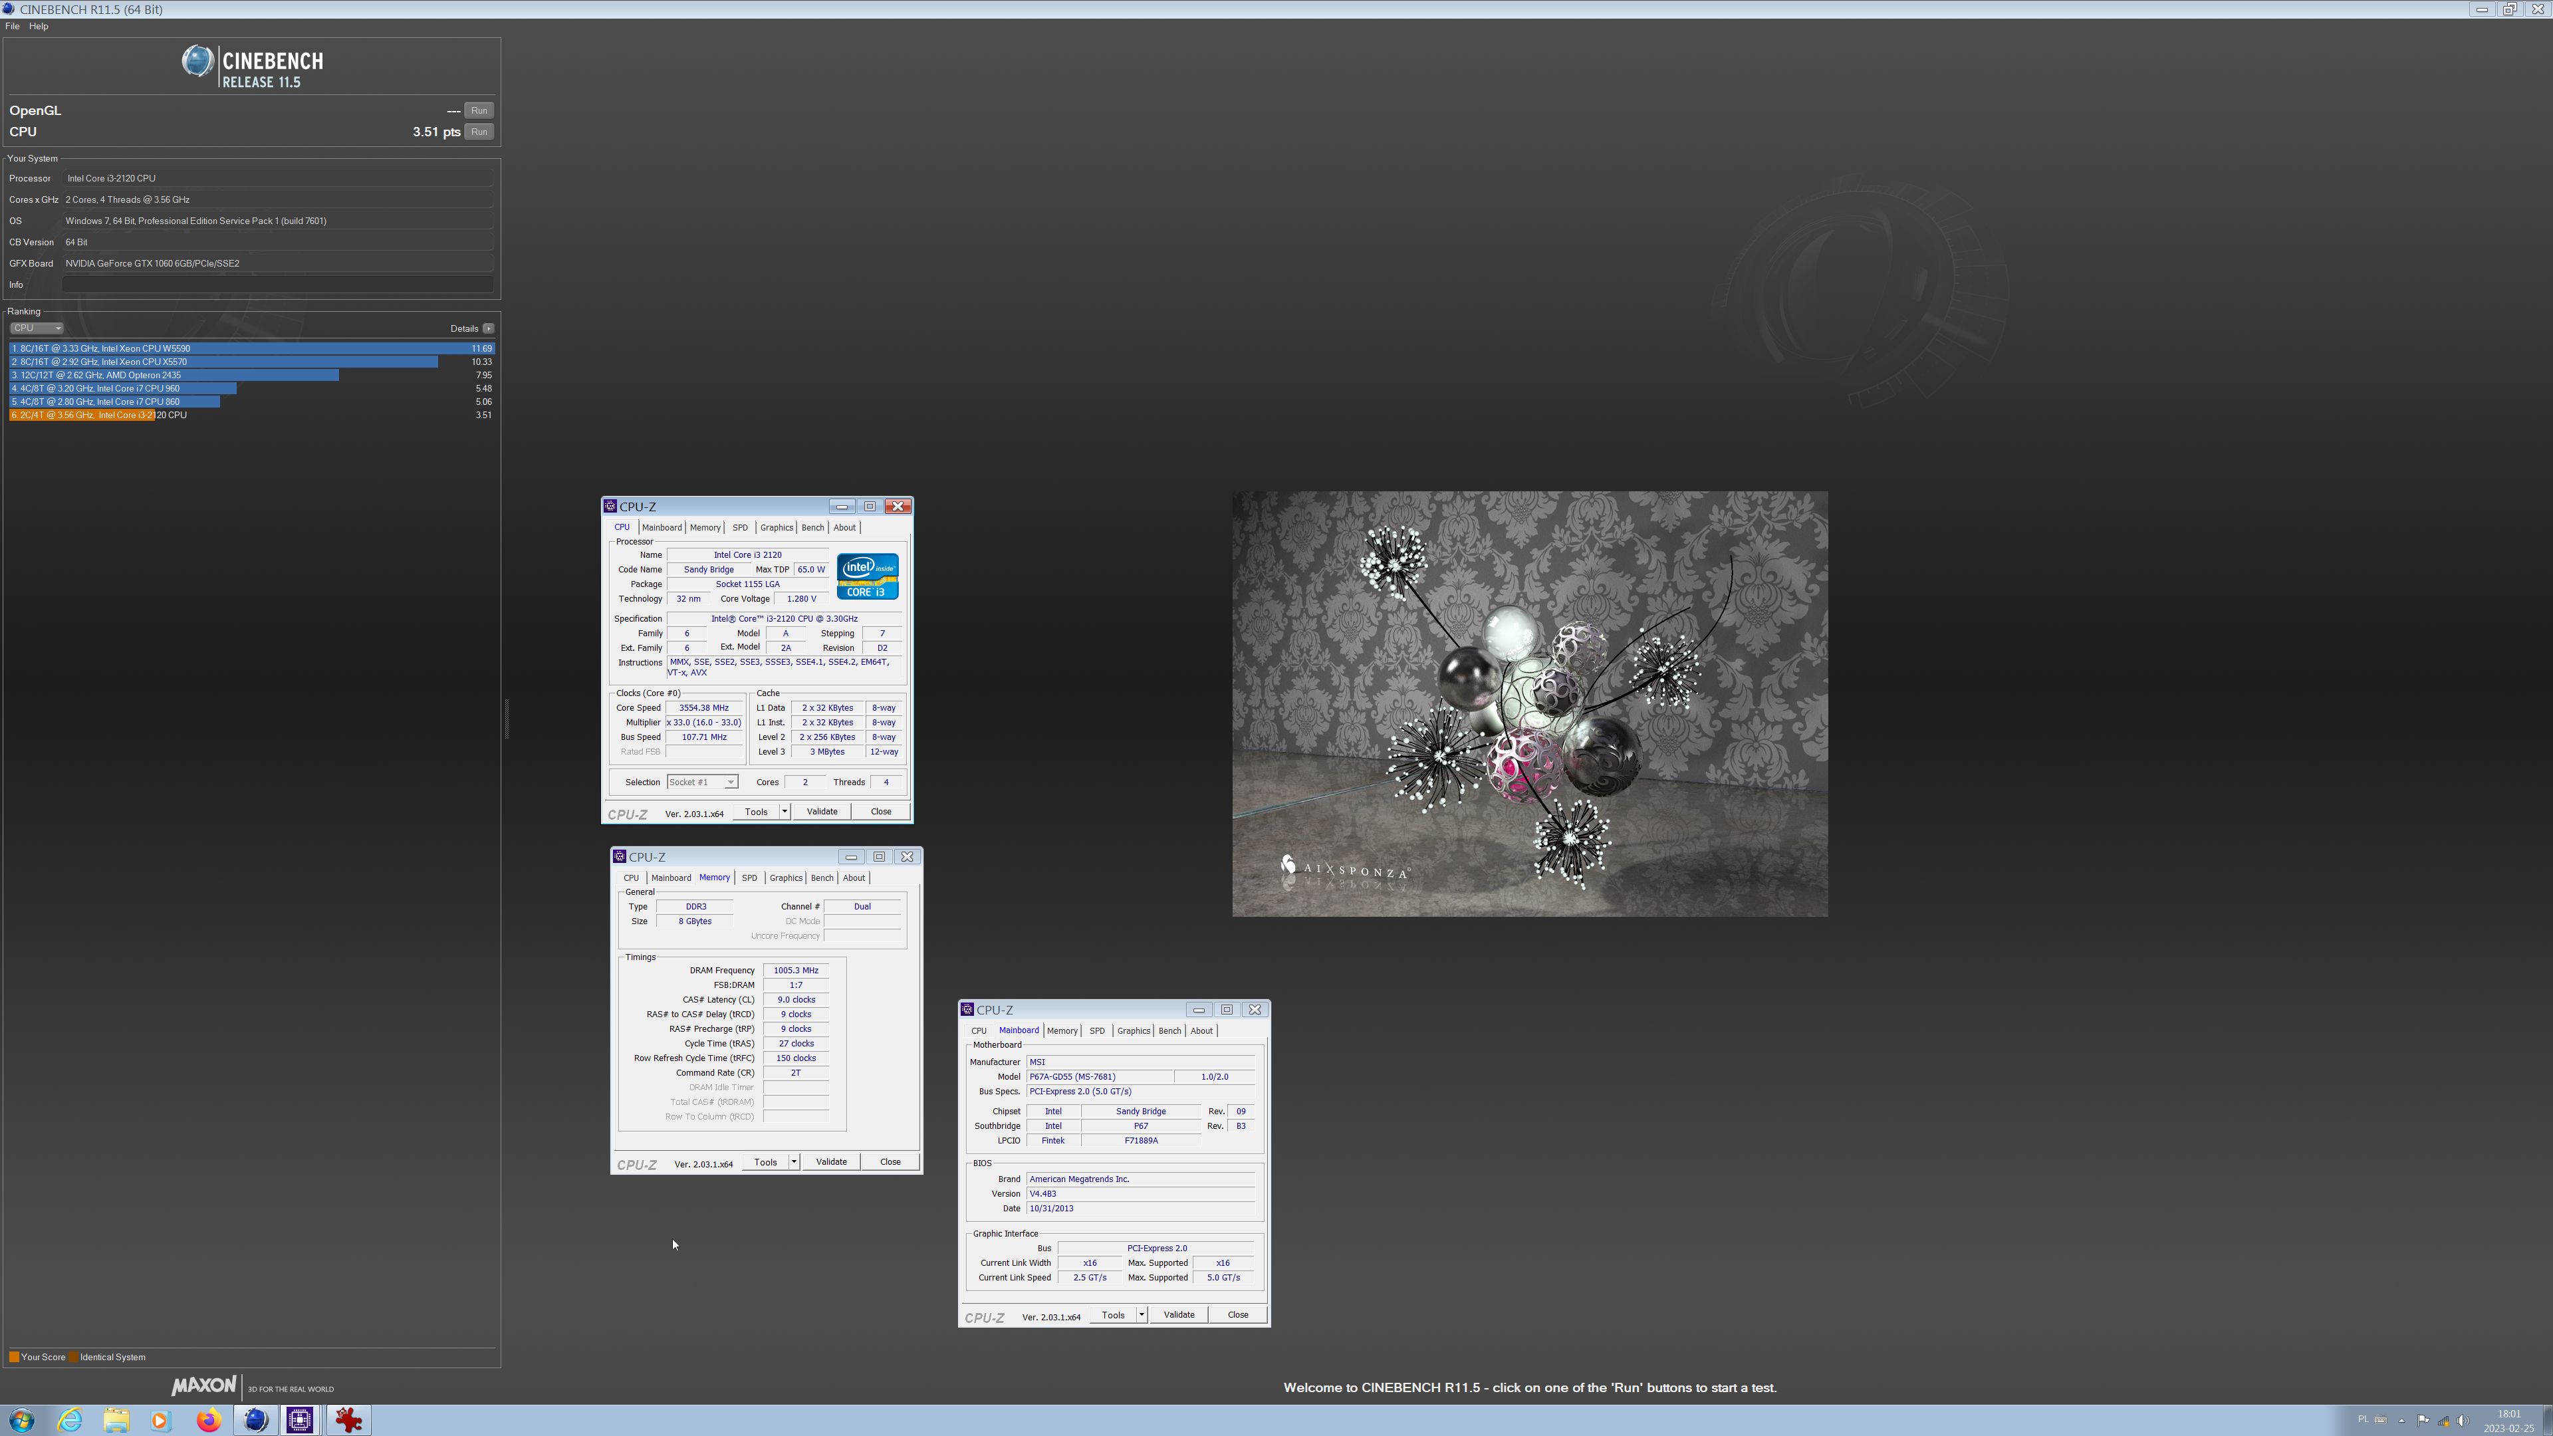Viewport: 2553px width, 1436px height.
Task: Select the AMD Opteron 2435 ranking row
Action: (x=252, y=374)
